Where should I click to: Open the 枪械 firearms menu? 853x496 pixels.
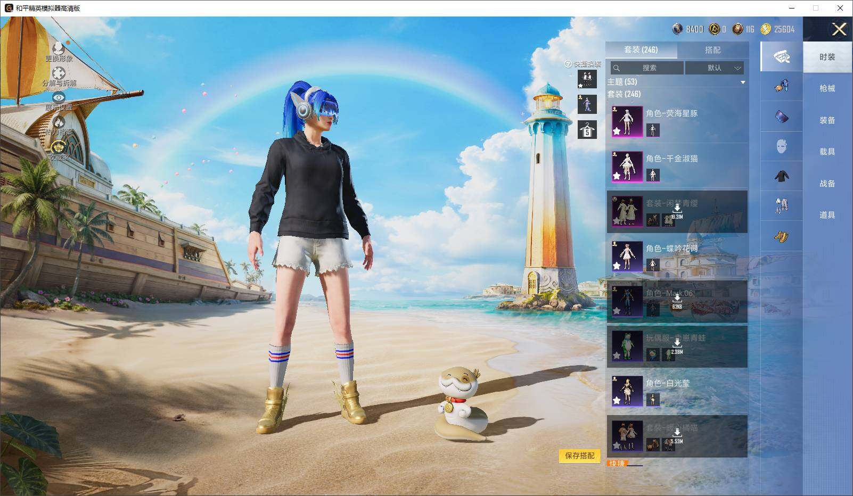tap(827, 88)
